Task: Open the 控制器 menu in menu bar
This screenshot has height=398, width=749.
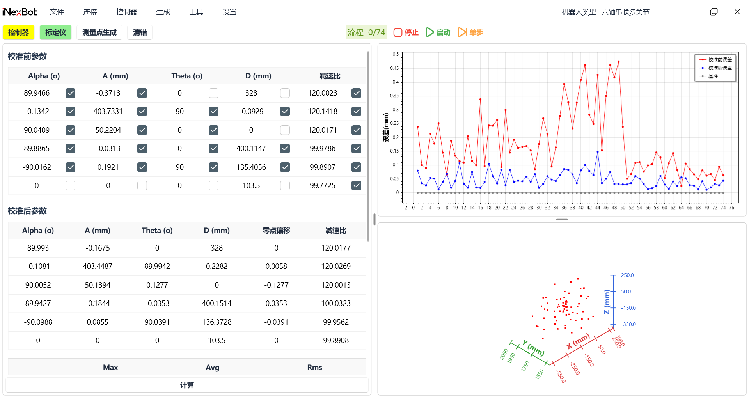Action: point(126,12)
